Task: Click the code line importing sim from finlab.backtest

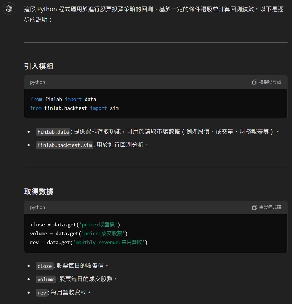Action: click(74, 108)
